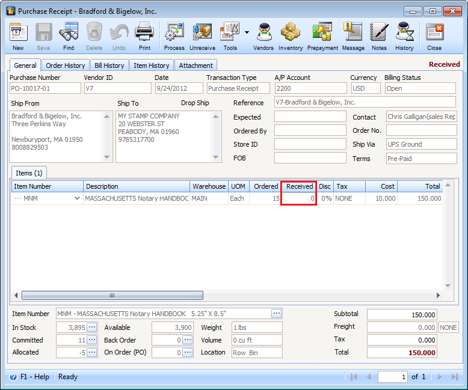Open Inventory boxes icon
This screenshot has height=390, width=468.
(x=291, y=32)
